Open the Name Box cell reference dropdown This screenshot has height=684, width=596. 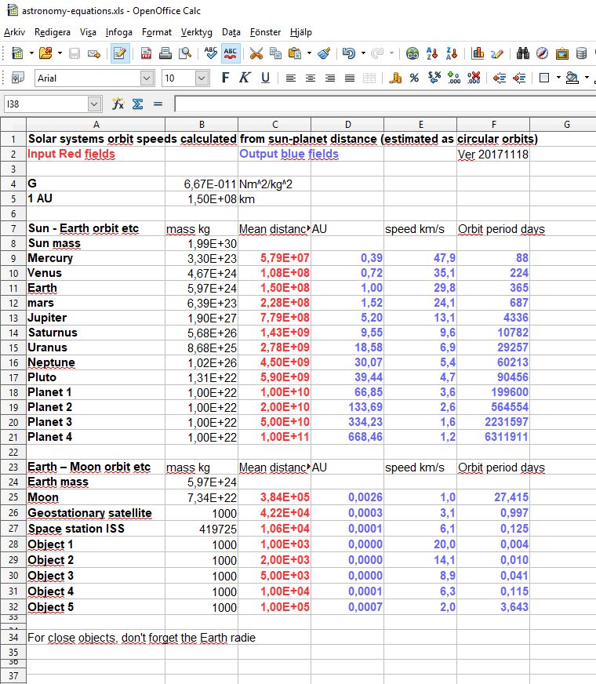click(x=94, y=104)
